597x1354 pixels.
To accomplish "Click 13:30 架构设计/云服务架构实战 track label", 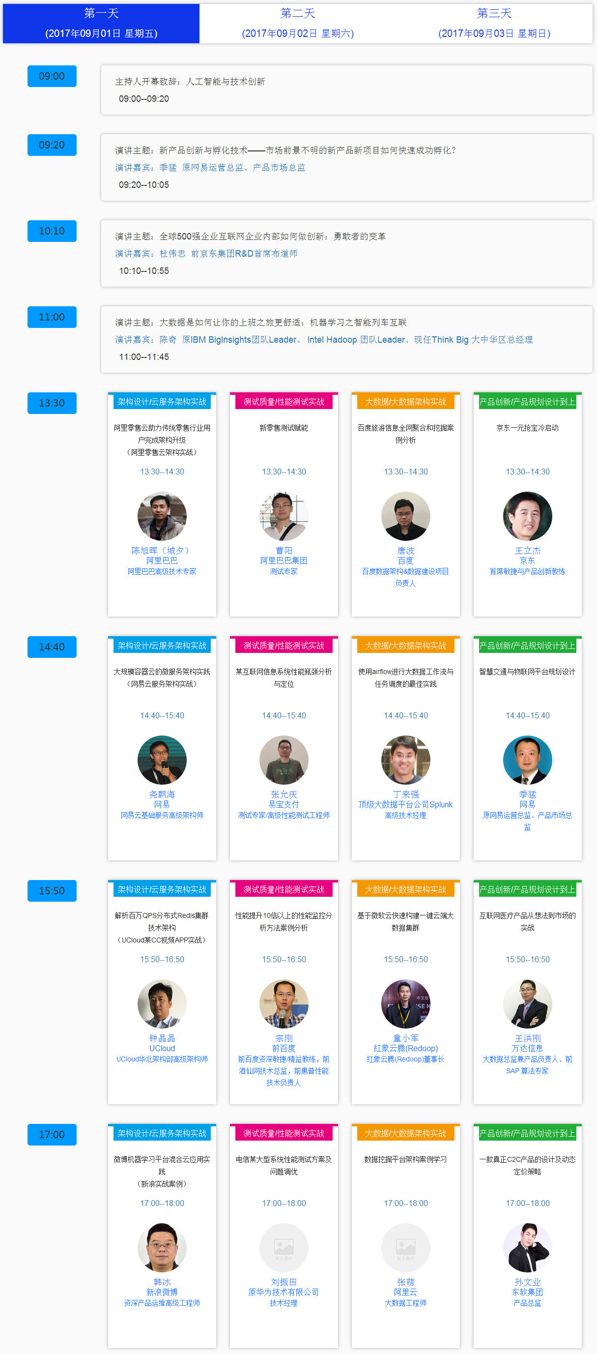I will (x=162, y=402).
